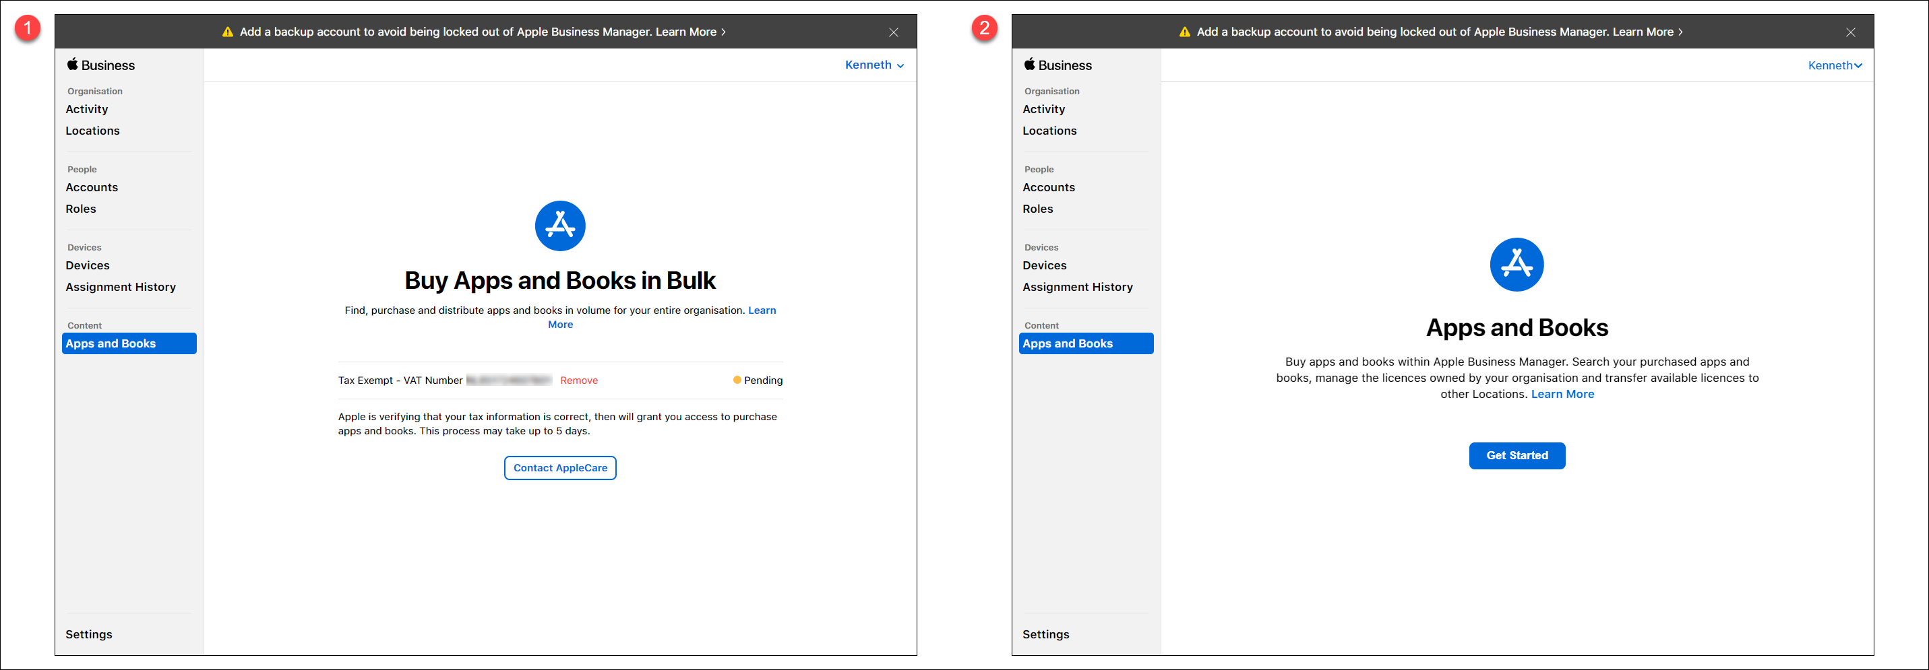The width and height of the screenshot is (1929, 670).
Task: Dismiss the backup account banner in screenshot 1
Action: 893,32
